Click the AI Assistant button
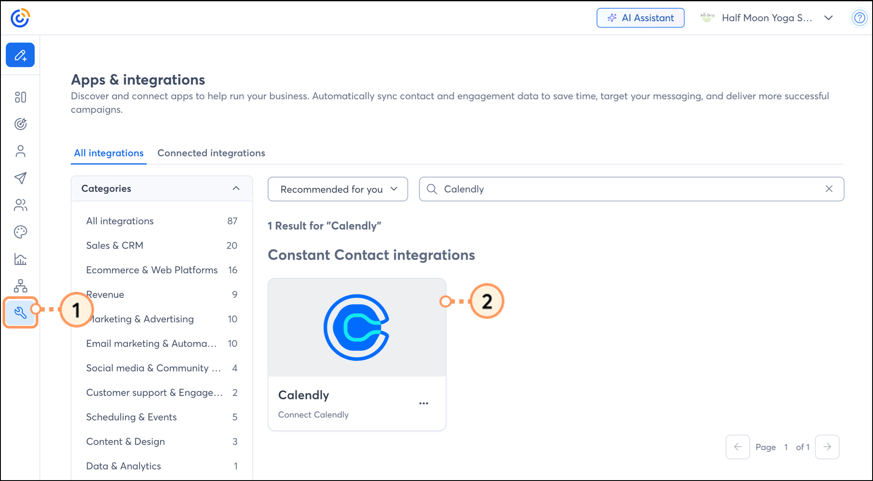This screenshot has height=481, width=873. [640, 18]
